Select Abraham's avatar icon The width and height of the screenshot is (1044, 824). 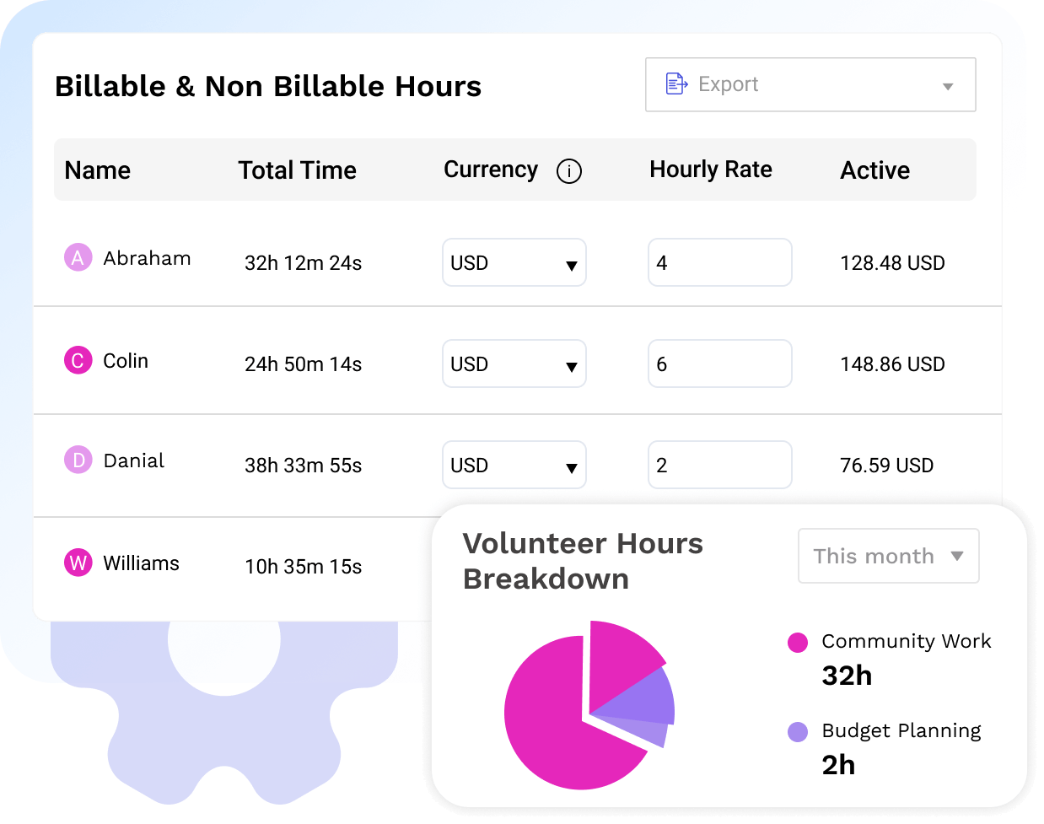[78, 258]
